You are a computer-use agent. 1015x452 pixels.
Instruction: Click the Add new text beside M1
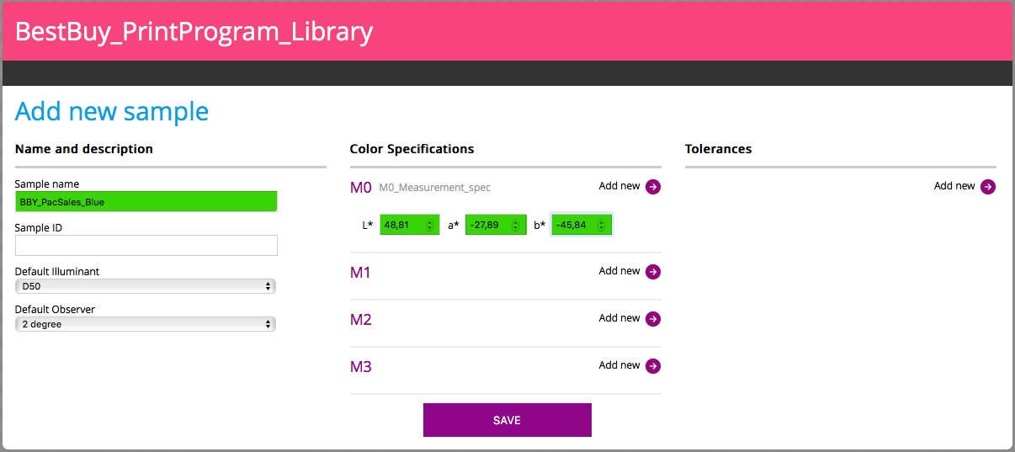tap(619, 271)
